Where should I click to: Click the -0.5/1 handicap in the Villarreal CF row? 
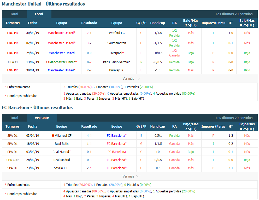[158, 136]
